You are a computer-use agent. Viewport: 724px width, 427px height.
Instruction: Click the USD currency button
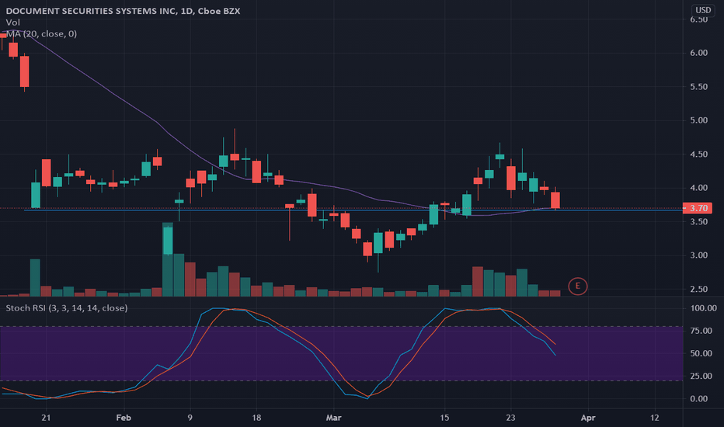coord(703,10)
